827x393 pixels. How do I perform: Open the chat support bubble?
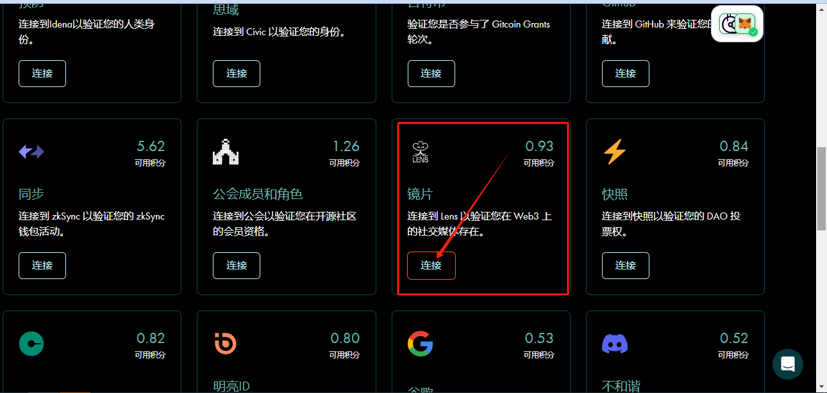point(788,364)
